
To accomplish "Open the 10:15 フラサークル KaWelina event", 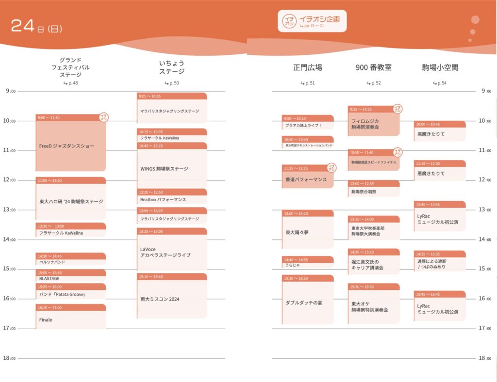I will click(x=172, y=135).
